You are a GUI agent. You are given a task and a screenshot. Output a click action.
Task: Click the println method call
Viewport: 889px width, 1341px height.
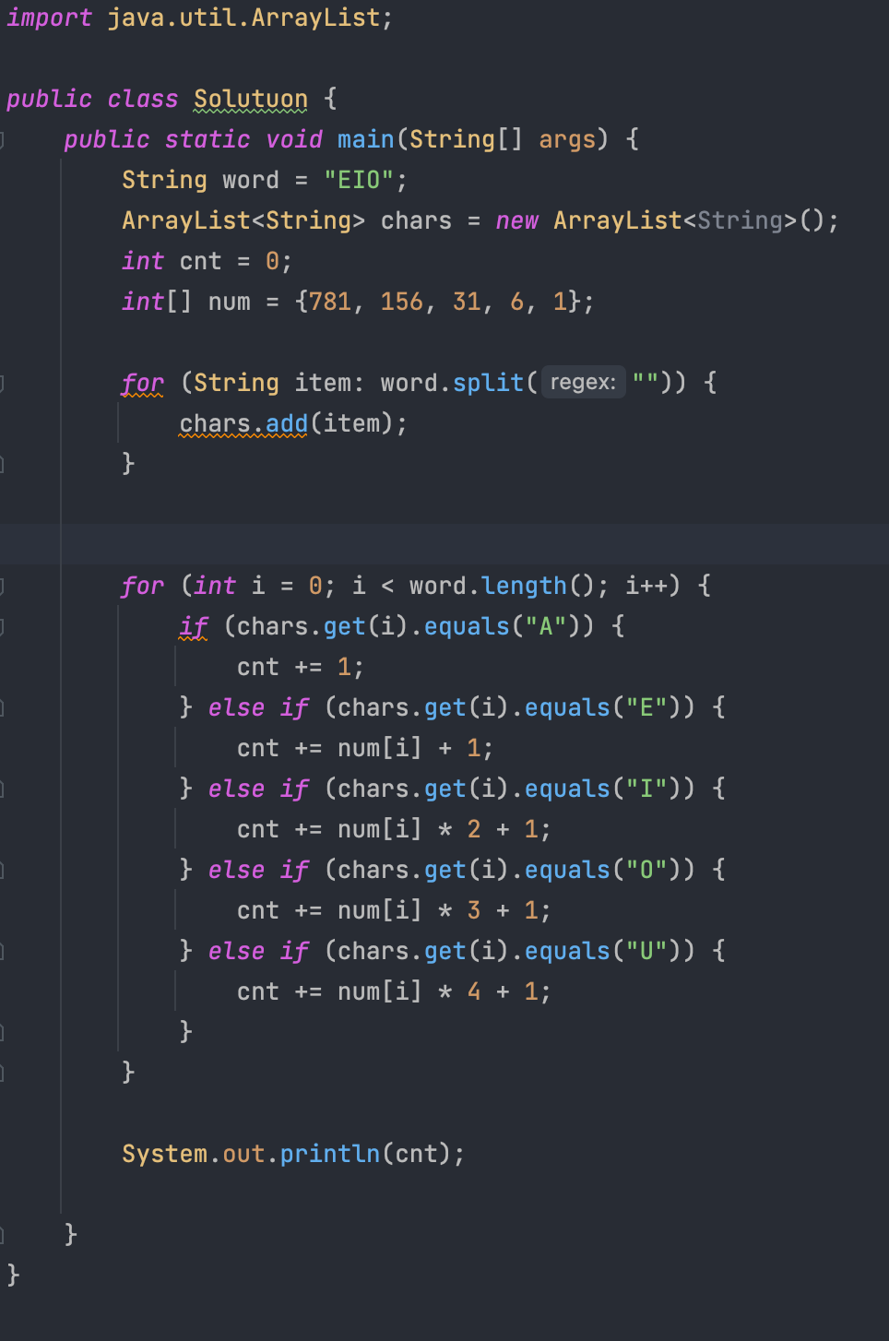[330, 1154]
